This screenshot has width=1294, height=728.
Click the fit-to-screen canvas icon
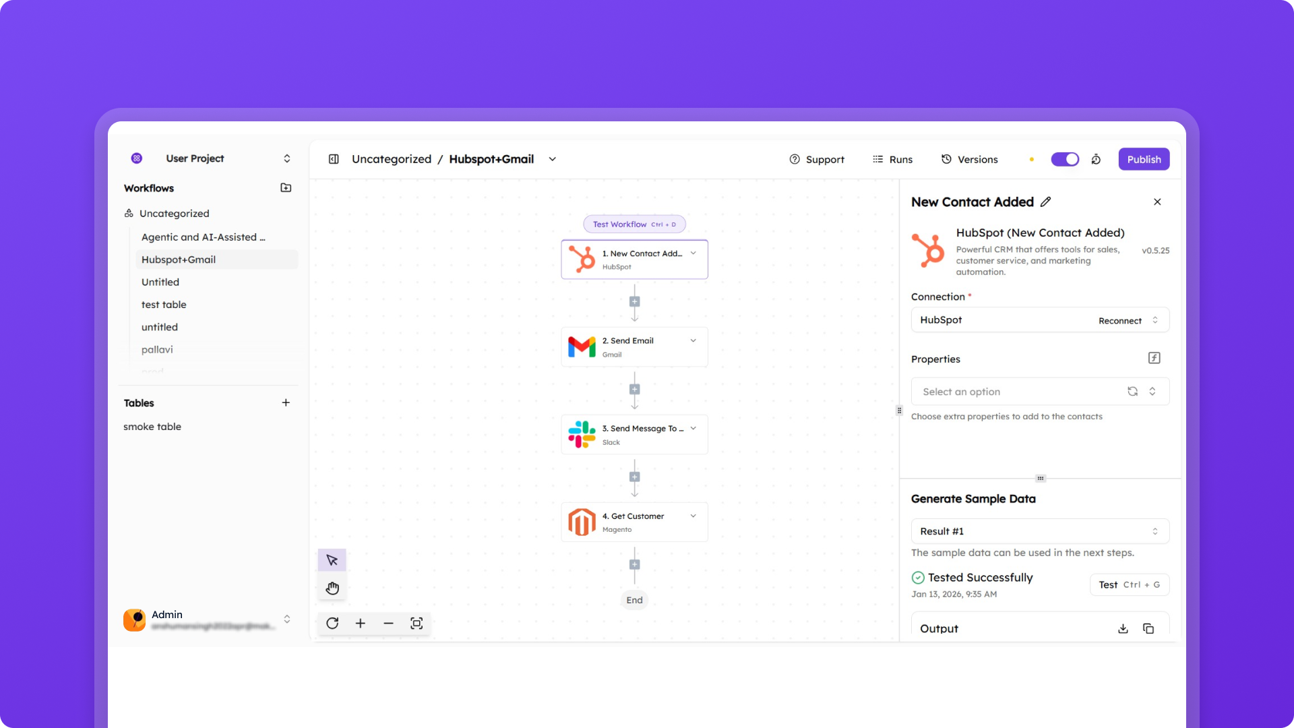417,624
